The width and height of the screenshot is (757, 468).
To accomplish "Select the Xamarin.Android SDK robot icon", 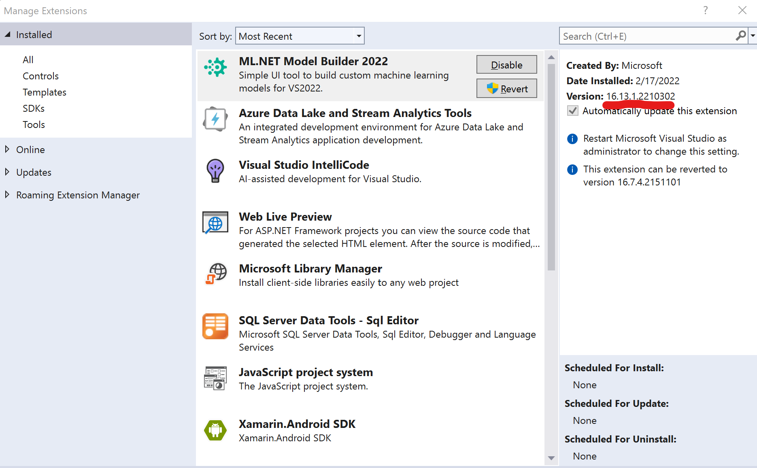I will [215, 430].
